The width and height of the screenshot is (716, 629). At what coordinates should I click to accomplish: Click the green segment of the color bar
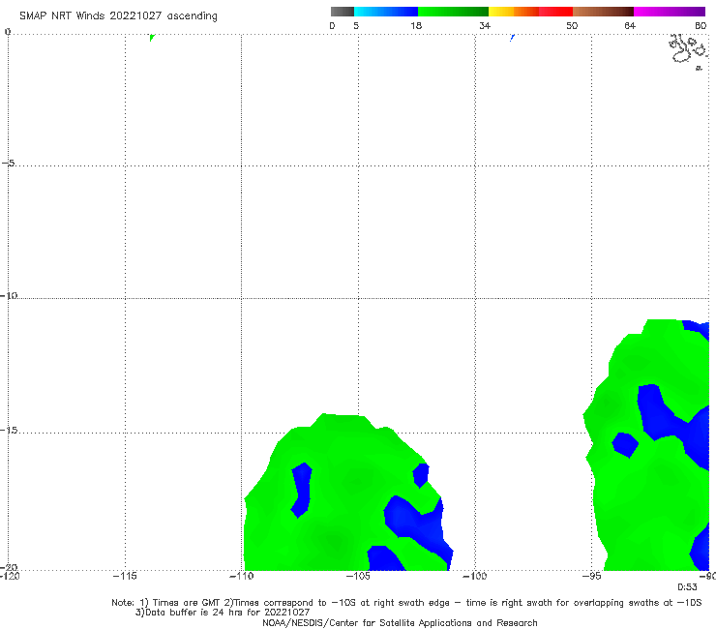pyautogui.click(x=453, y=12)
